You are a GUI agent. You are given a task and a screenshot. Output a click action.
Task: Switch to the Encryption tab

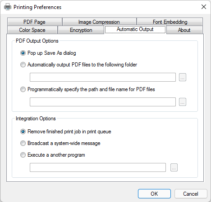tap(81, 30)
